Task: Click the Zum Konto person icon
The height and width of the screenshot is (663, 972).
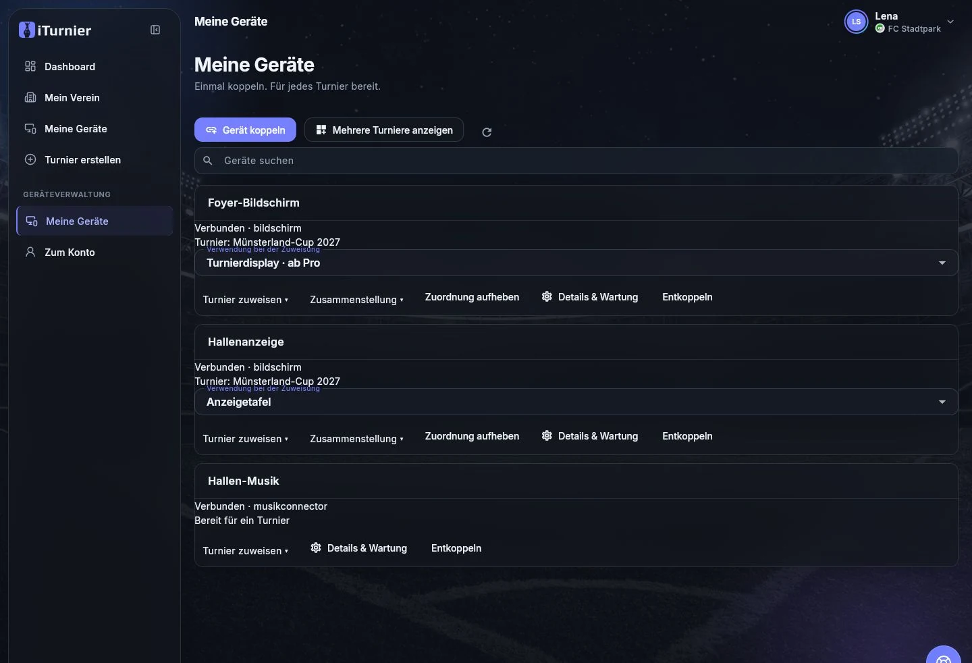Action: [x=30, y=252]
